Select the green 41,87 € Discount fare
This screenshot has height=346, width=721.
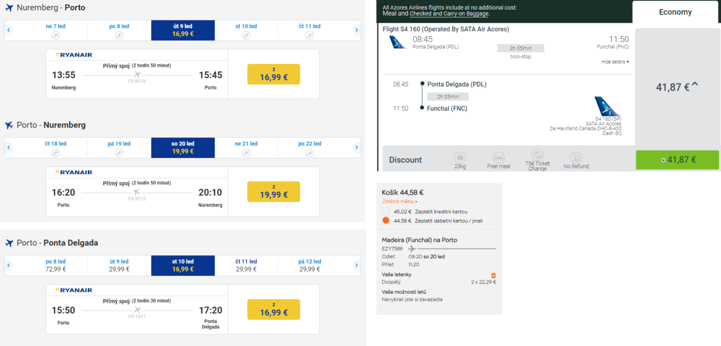tap(677, 160)
